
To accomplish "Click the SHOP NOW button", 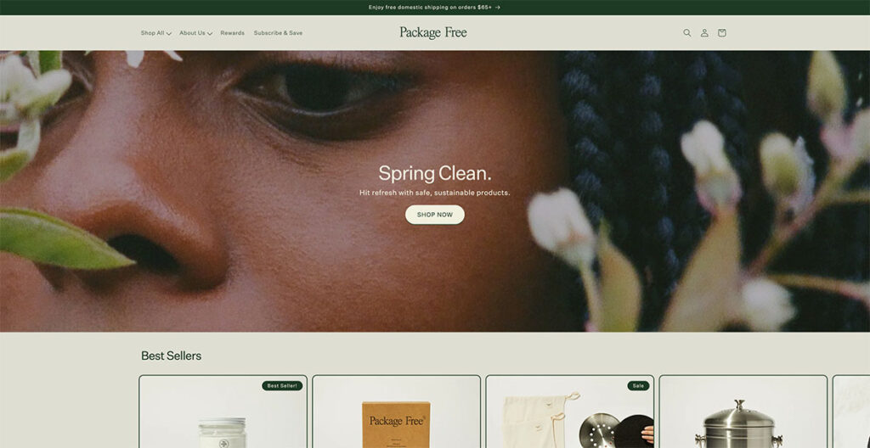I will point(434,215).
